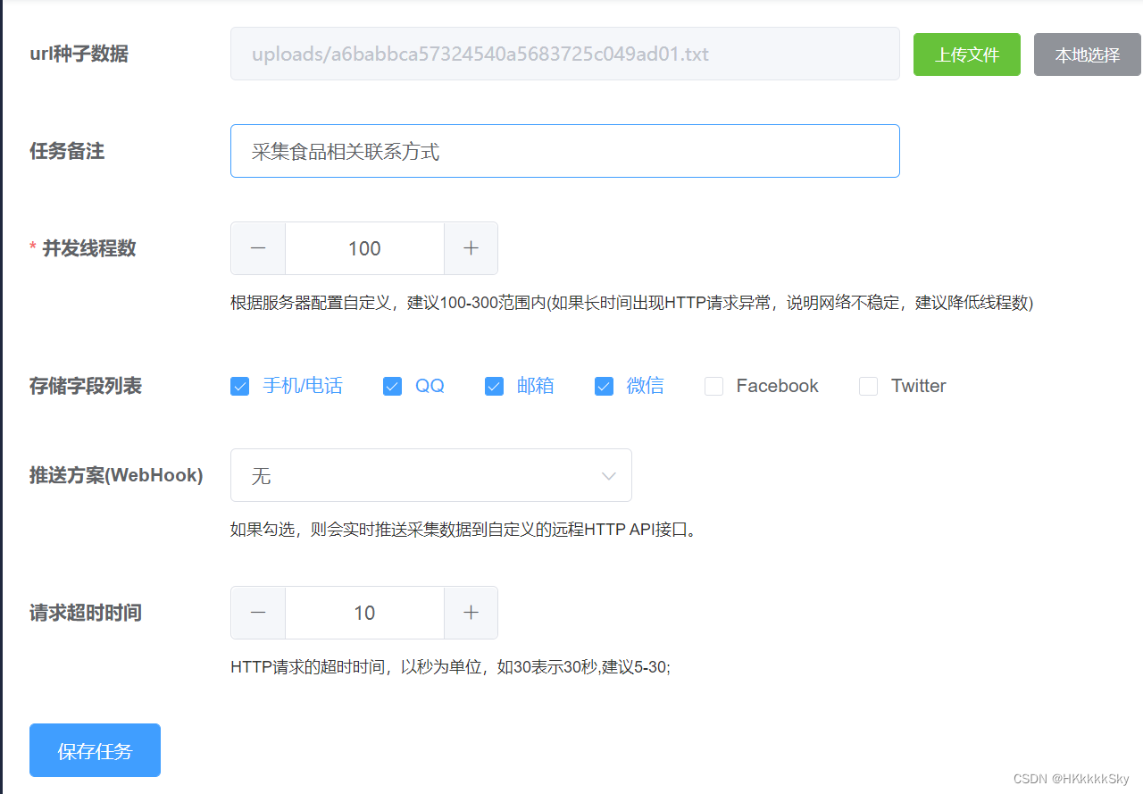Click the blue 保存任务 save button

[x=95, y=749]
